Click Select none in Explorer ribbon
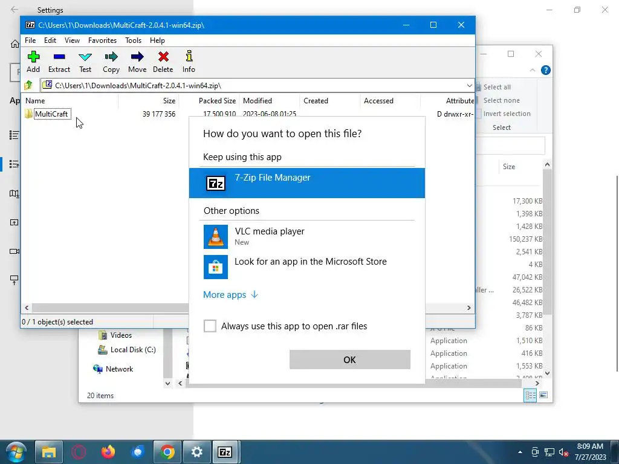 (x=501, y=100)
